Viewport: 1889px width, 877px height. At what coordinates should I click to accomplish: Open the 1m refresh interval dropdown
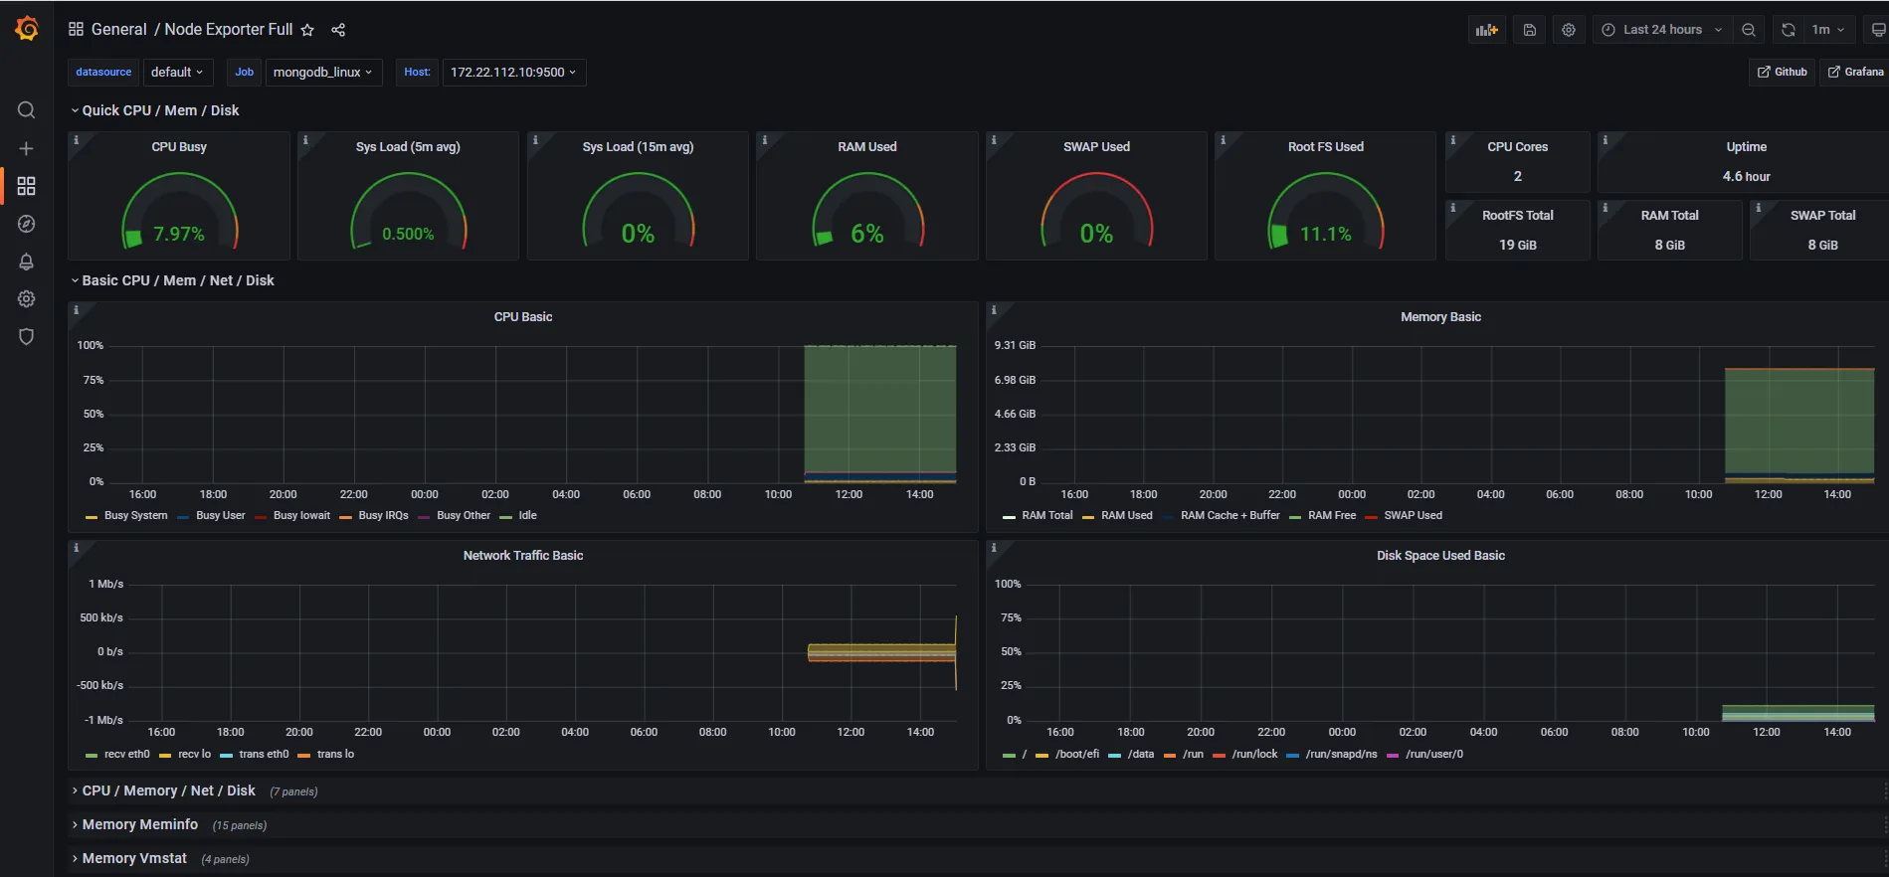(1828, 30)
